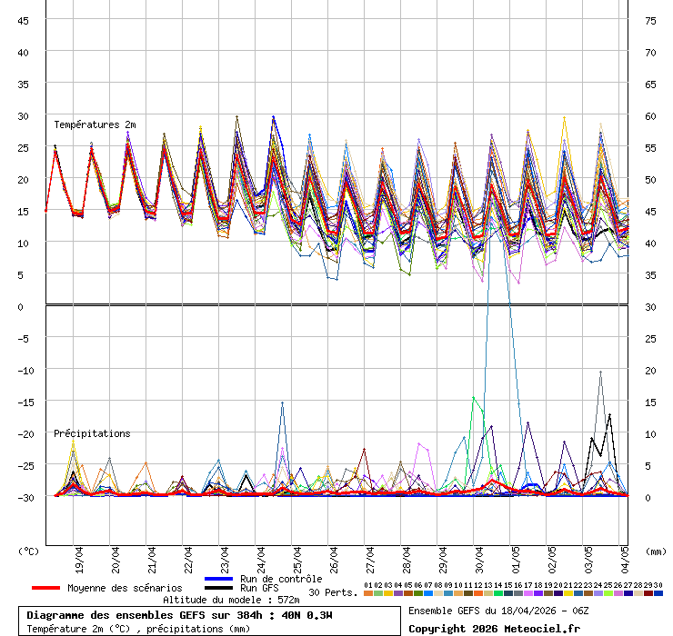Click the (°C) unit label
Screen dimensions: 673x636
coord(29,551)
